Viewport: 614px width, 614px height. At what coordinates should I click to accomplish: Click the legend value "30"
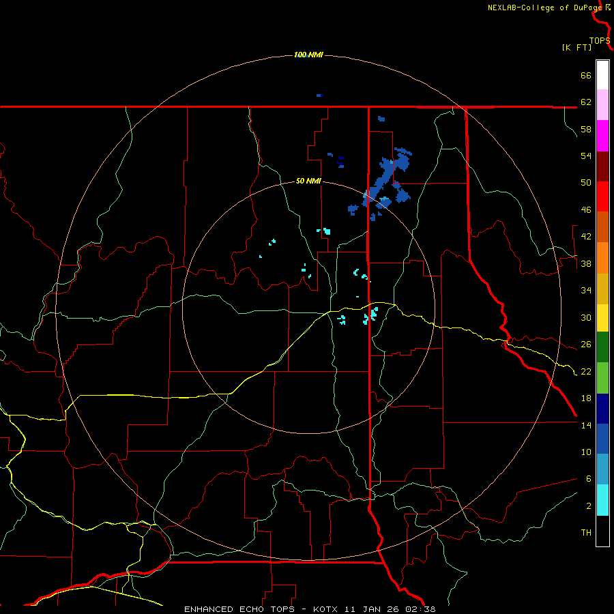pos(586,317)
